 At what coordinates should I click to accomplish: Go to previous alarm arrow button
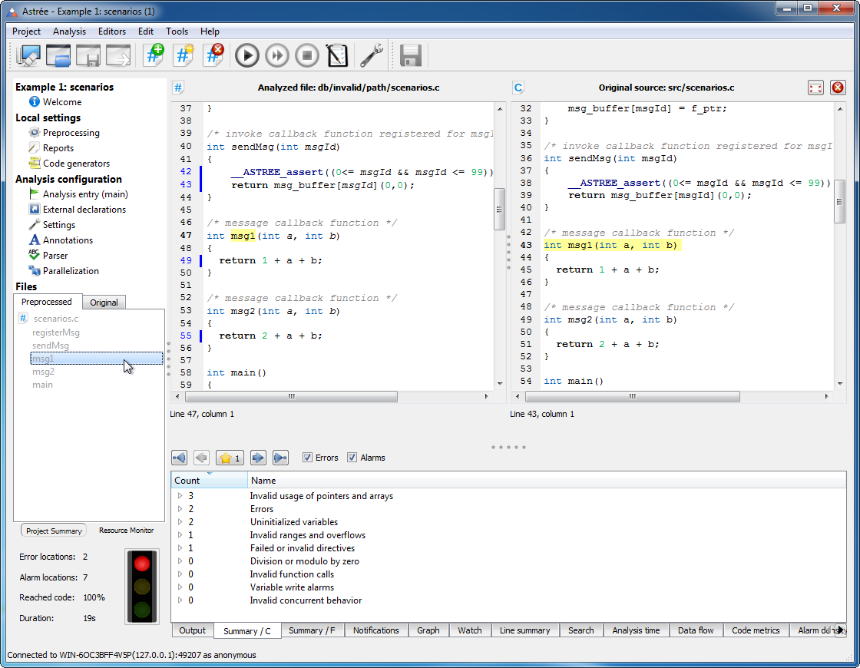pyautogui.click(x=201, y=458)
